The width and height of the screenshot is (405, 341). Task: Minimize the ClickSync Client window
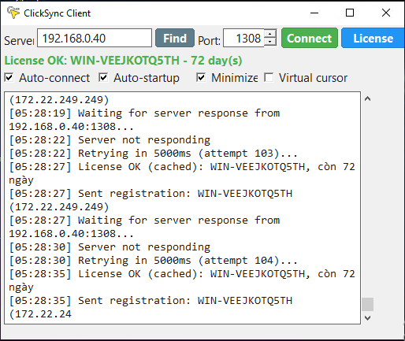point(314,13)
